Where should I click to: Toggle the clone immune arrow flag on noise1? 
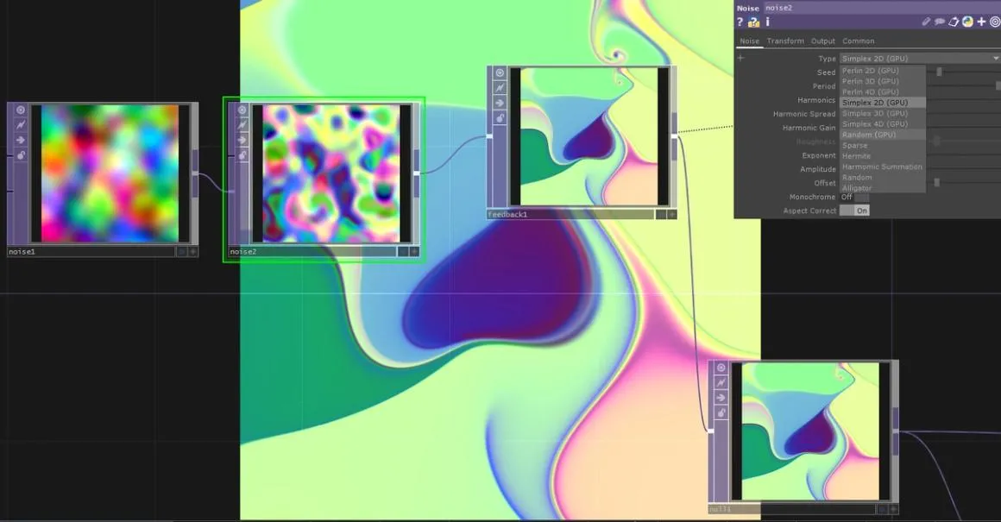click(x=21, y=140)
